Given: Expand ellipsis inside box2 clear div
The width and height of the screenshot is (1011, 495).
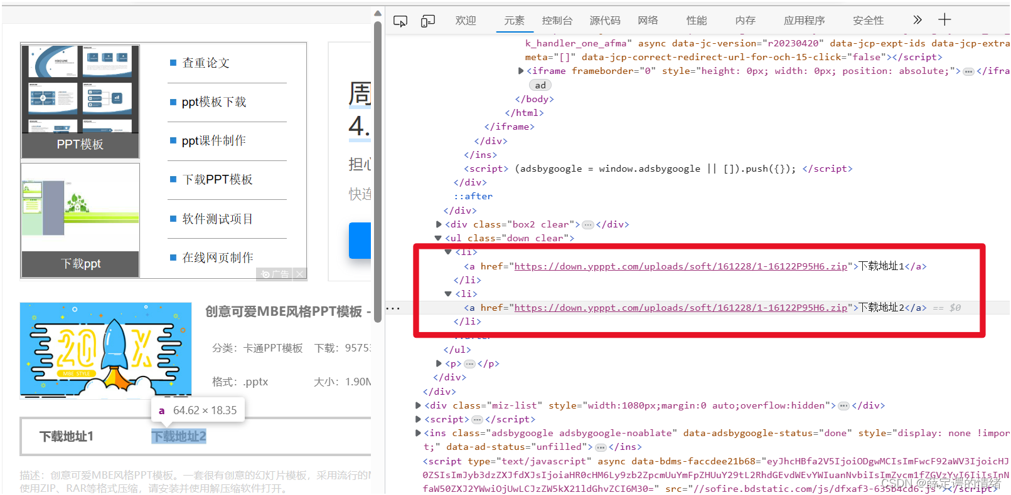Looking at the screenshot, I should point(588,224).
